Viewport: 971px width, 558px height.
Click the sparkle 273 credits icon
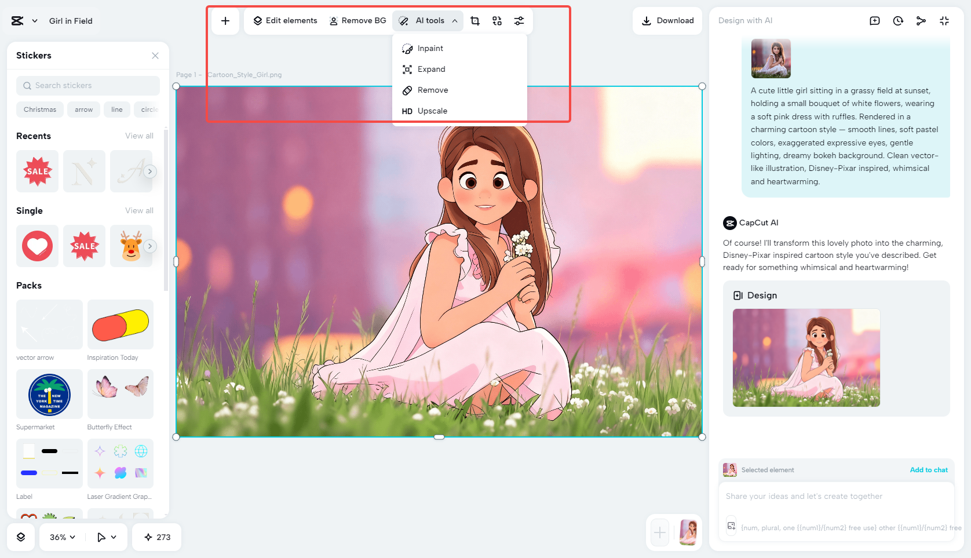pos(156,537)
